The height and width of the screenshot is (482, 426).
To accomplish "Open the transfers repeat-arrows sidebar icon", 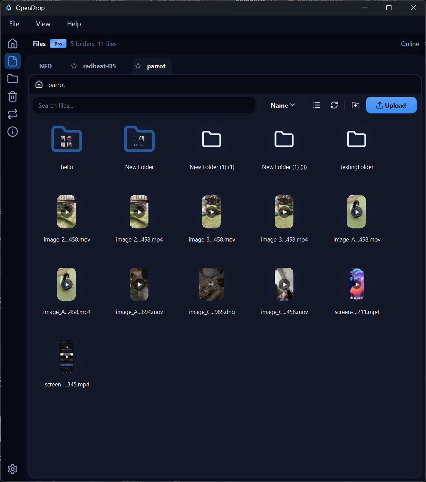I will pyautogui.click(x=12, y=114).
